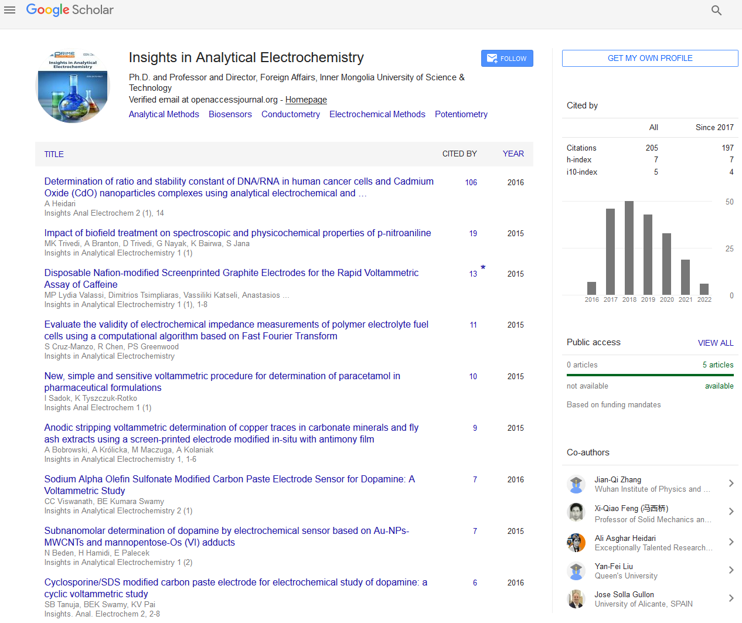Viewport: 742px width, 623px height.
Task: Click the Google Scholar logo
Action: coord(70,10)
